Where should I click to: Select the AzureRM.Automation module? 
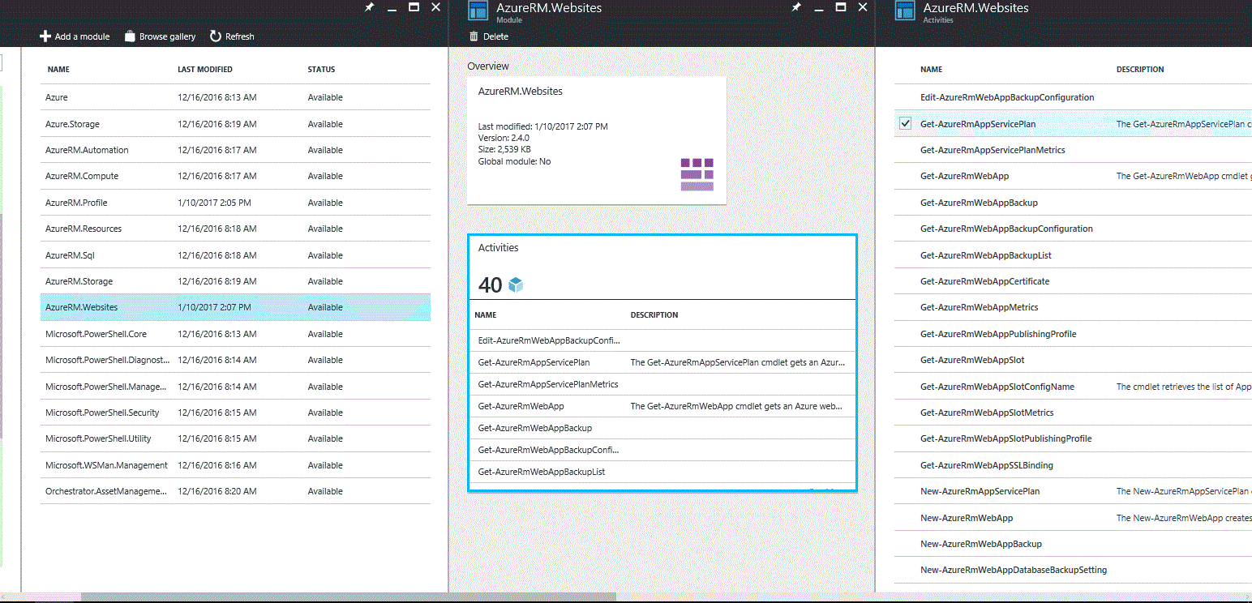click(235, 150)
